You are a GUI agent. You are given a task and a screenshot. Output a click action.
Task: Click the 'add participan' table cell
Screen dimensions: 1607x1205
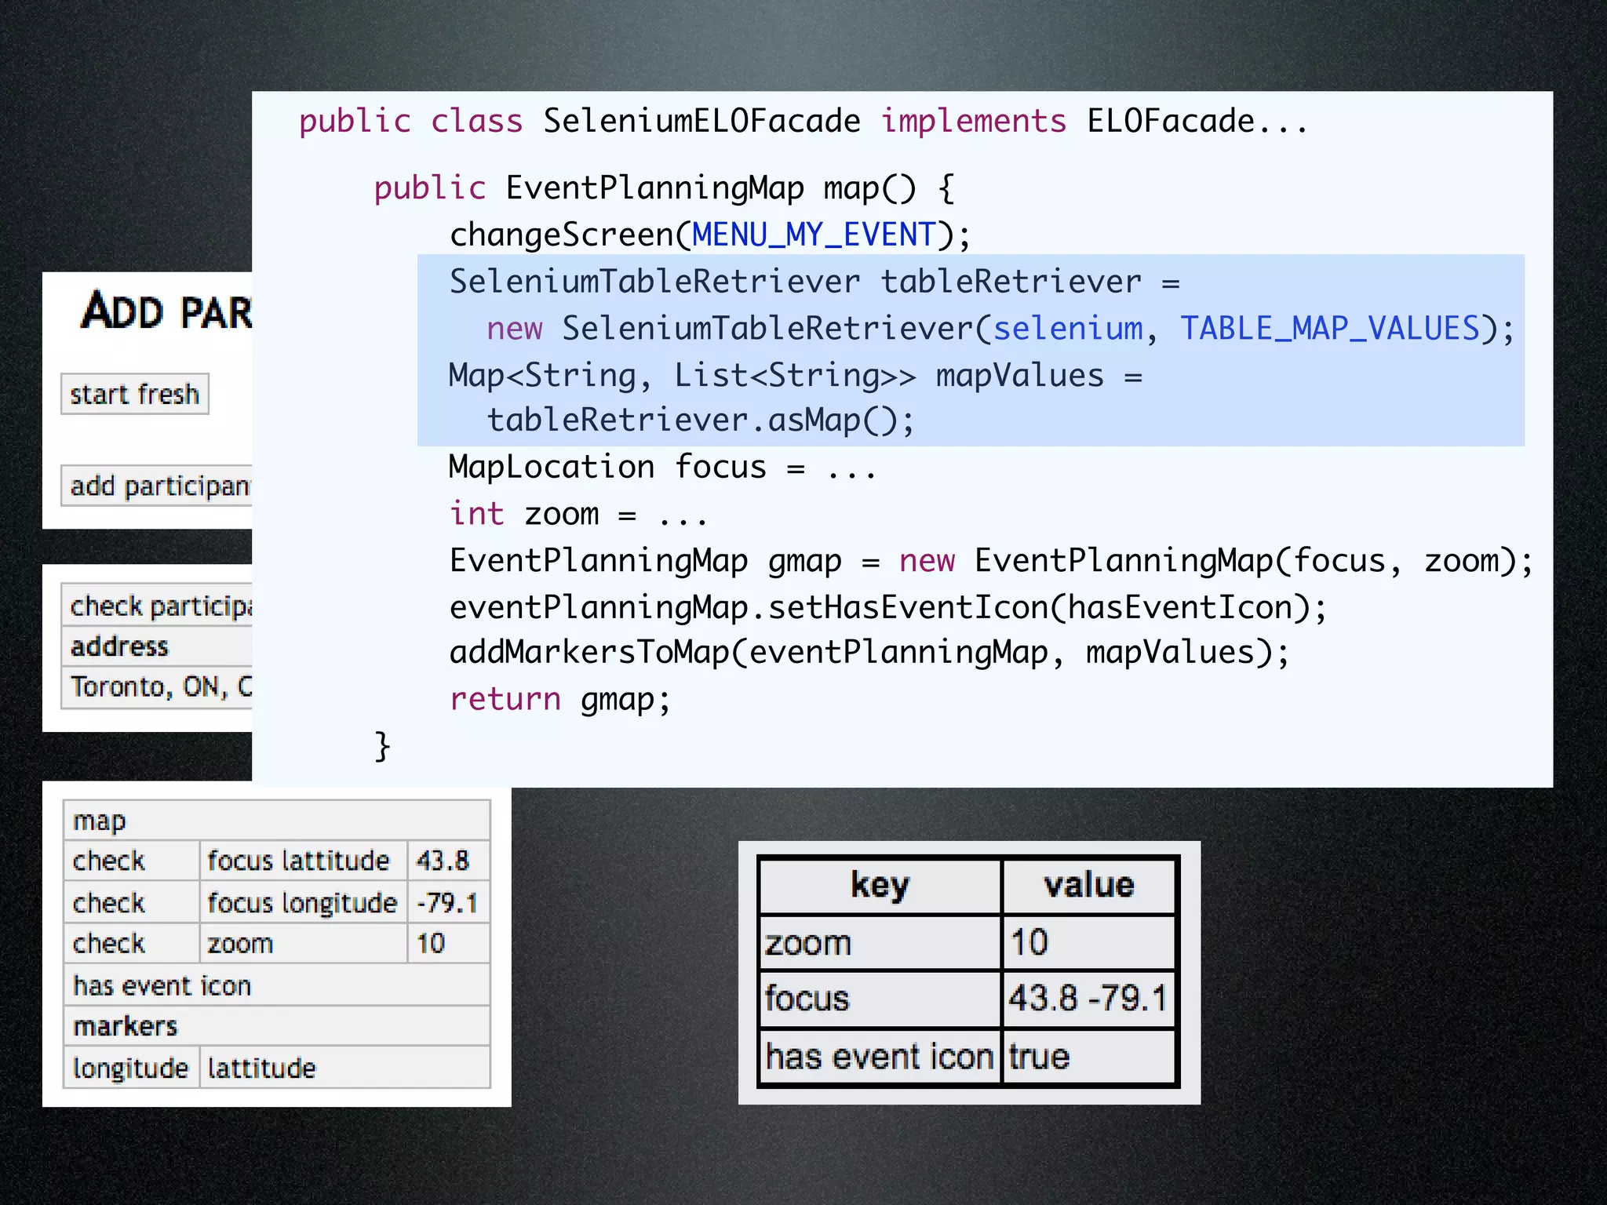157,486
